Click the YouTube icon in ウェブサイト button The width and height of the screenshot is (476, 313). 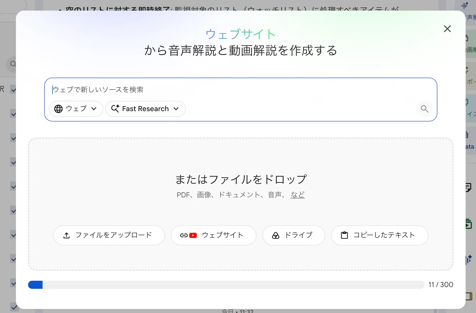click(x=193, y=235)
